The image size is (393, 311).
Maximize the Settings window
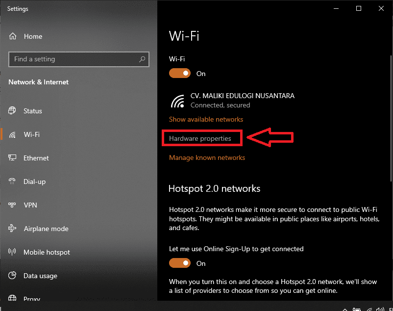[359, 9]
